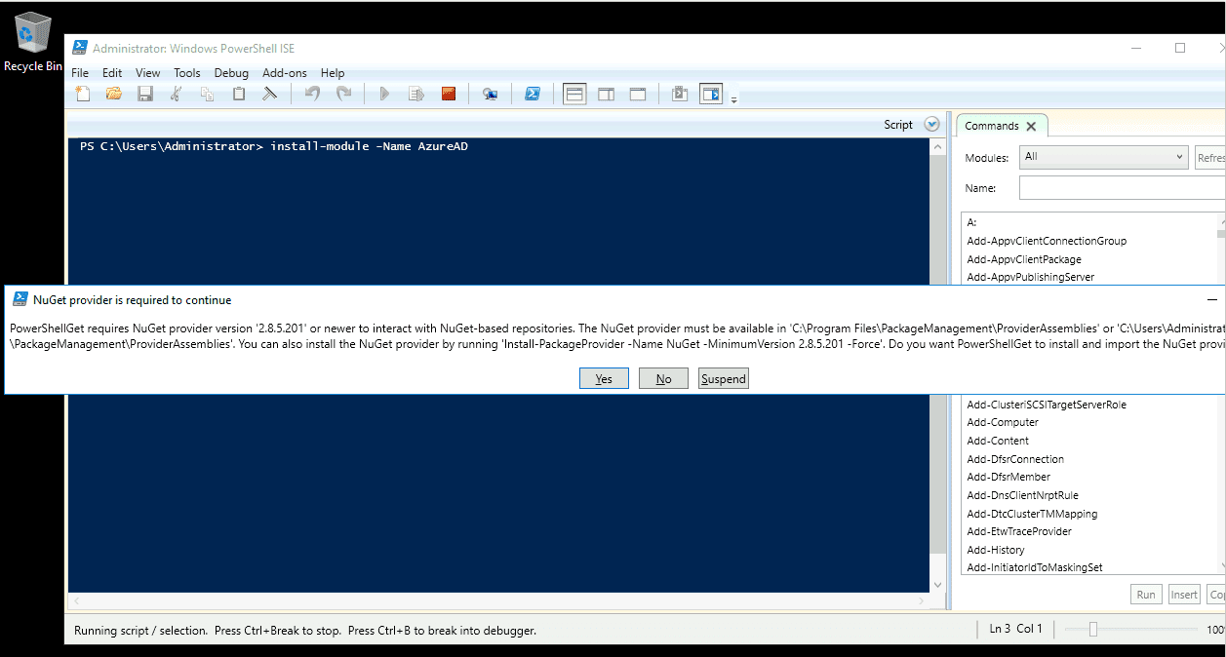Show script pane on top layout icon
The image size is (1226, 657).
[x=574, y=95]
